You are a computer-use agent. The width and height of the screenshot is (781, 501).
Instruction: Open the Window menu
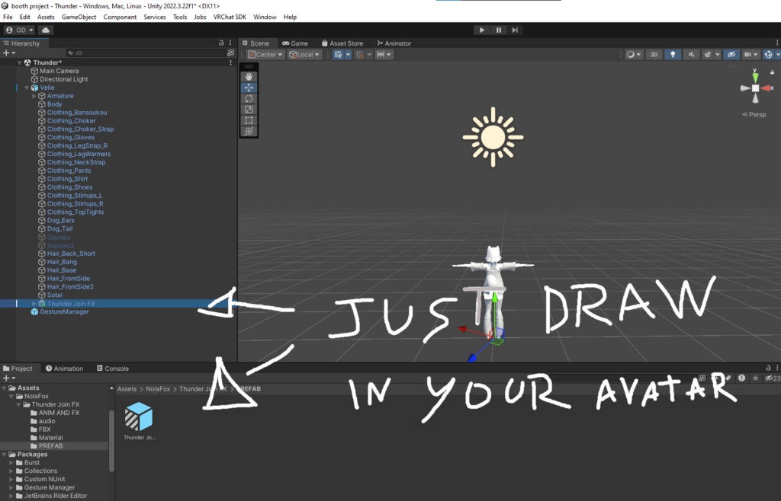[x=265, y=17]
